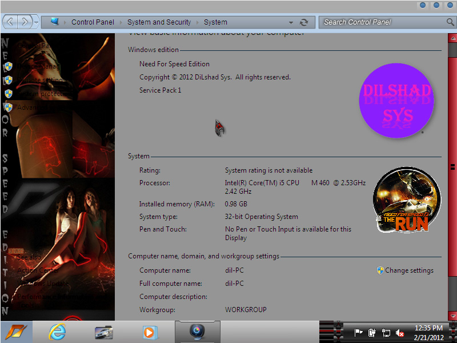Click the Back navigation arrow button
Image resolution: width=457 pixels, height=343 pixels.
point(10,22)
